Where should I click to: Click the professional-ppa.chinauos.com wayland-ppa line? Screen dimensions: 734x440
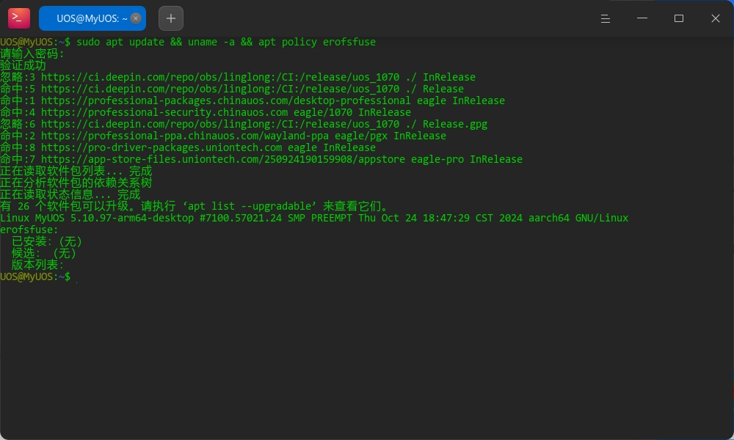coord(223,136)
